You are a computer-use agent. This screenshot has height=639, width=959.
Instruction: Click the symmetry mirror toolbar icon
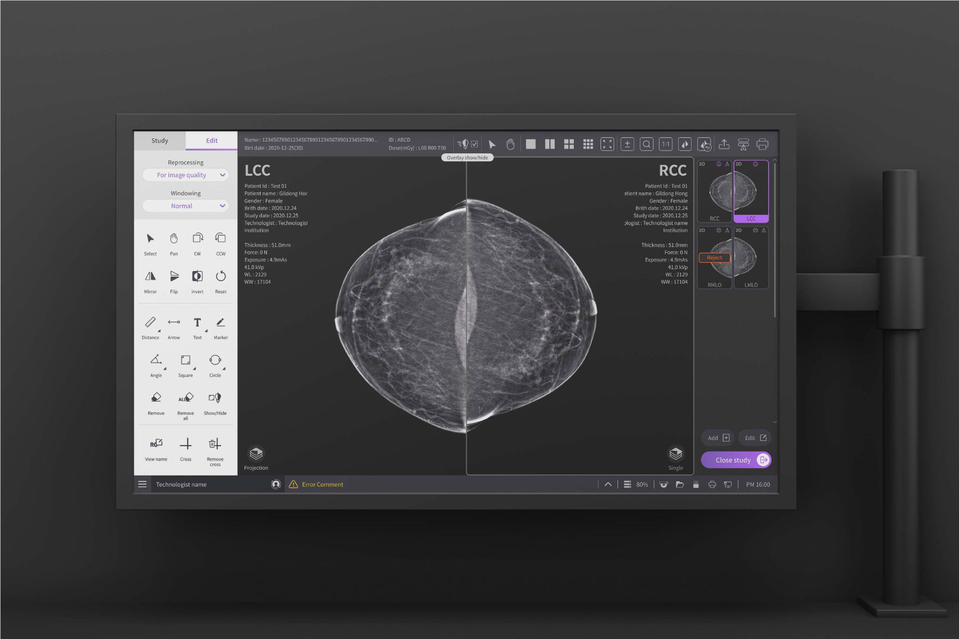(685, 144)
